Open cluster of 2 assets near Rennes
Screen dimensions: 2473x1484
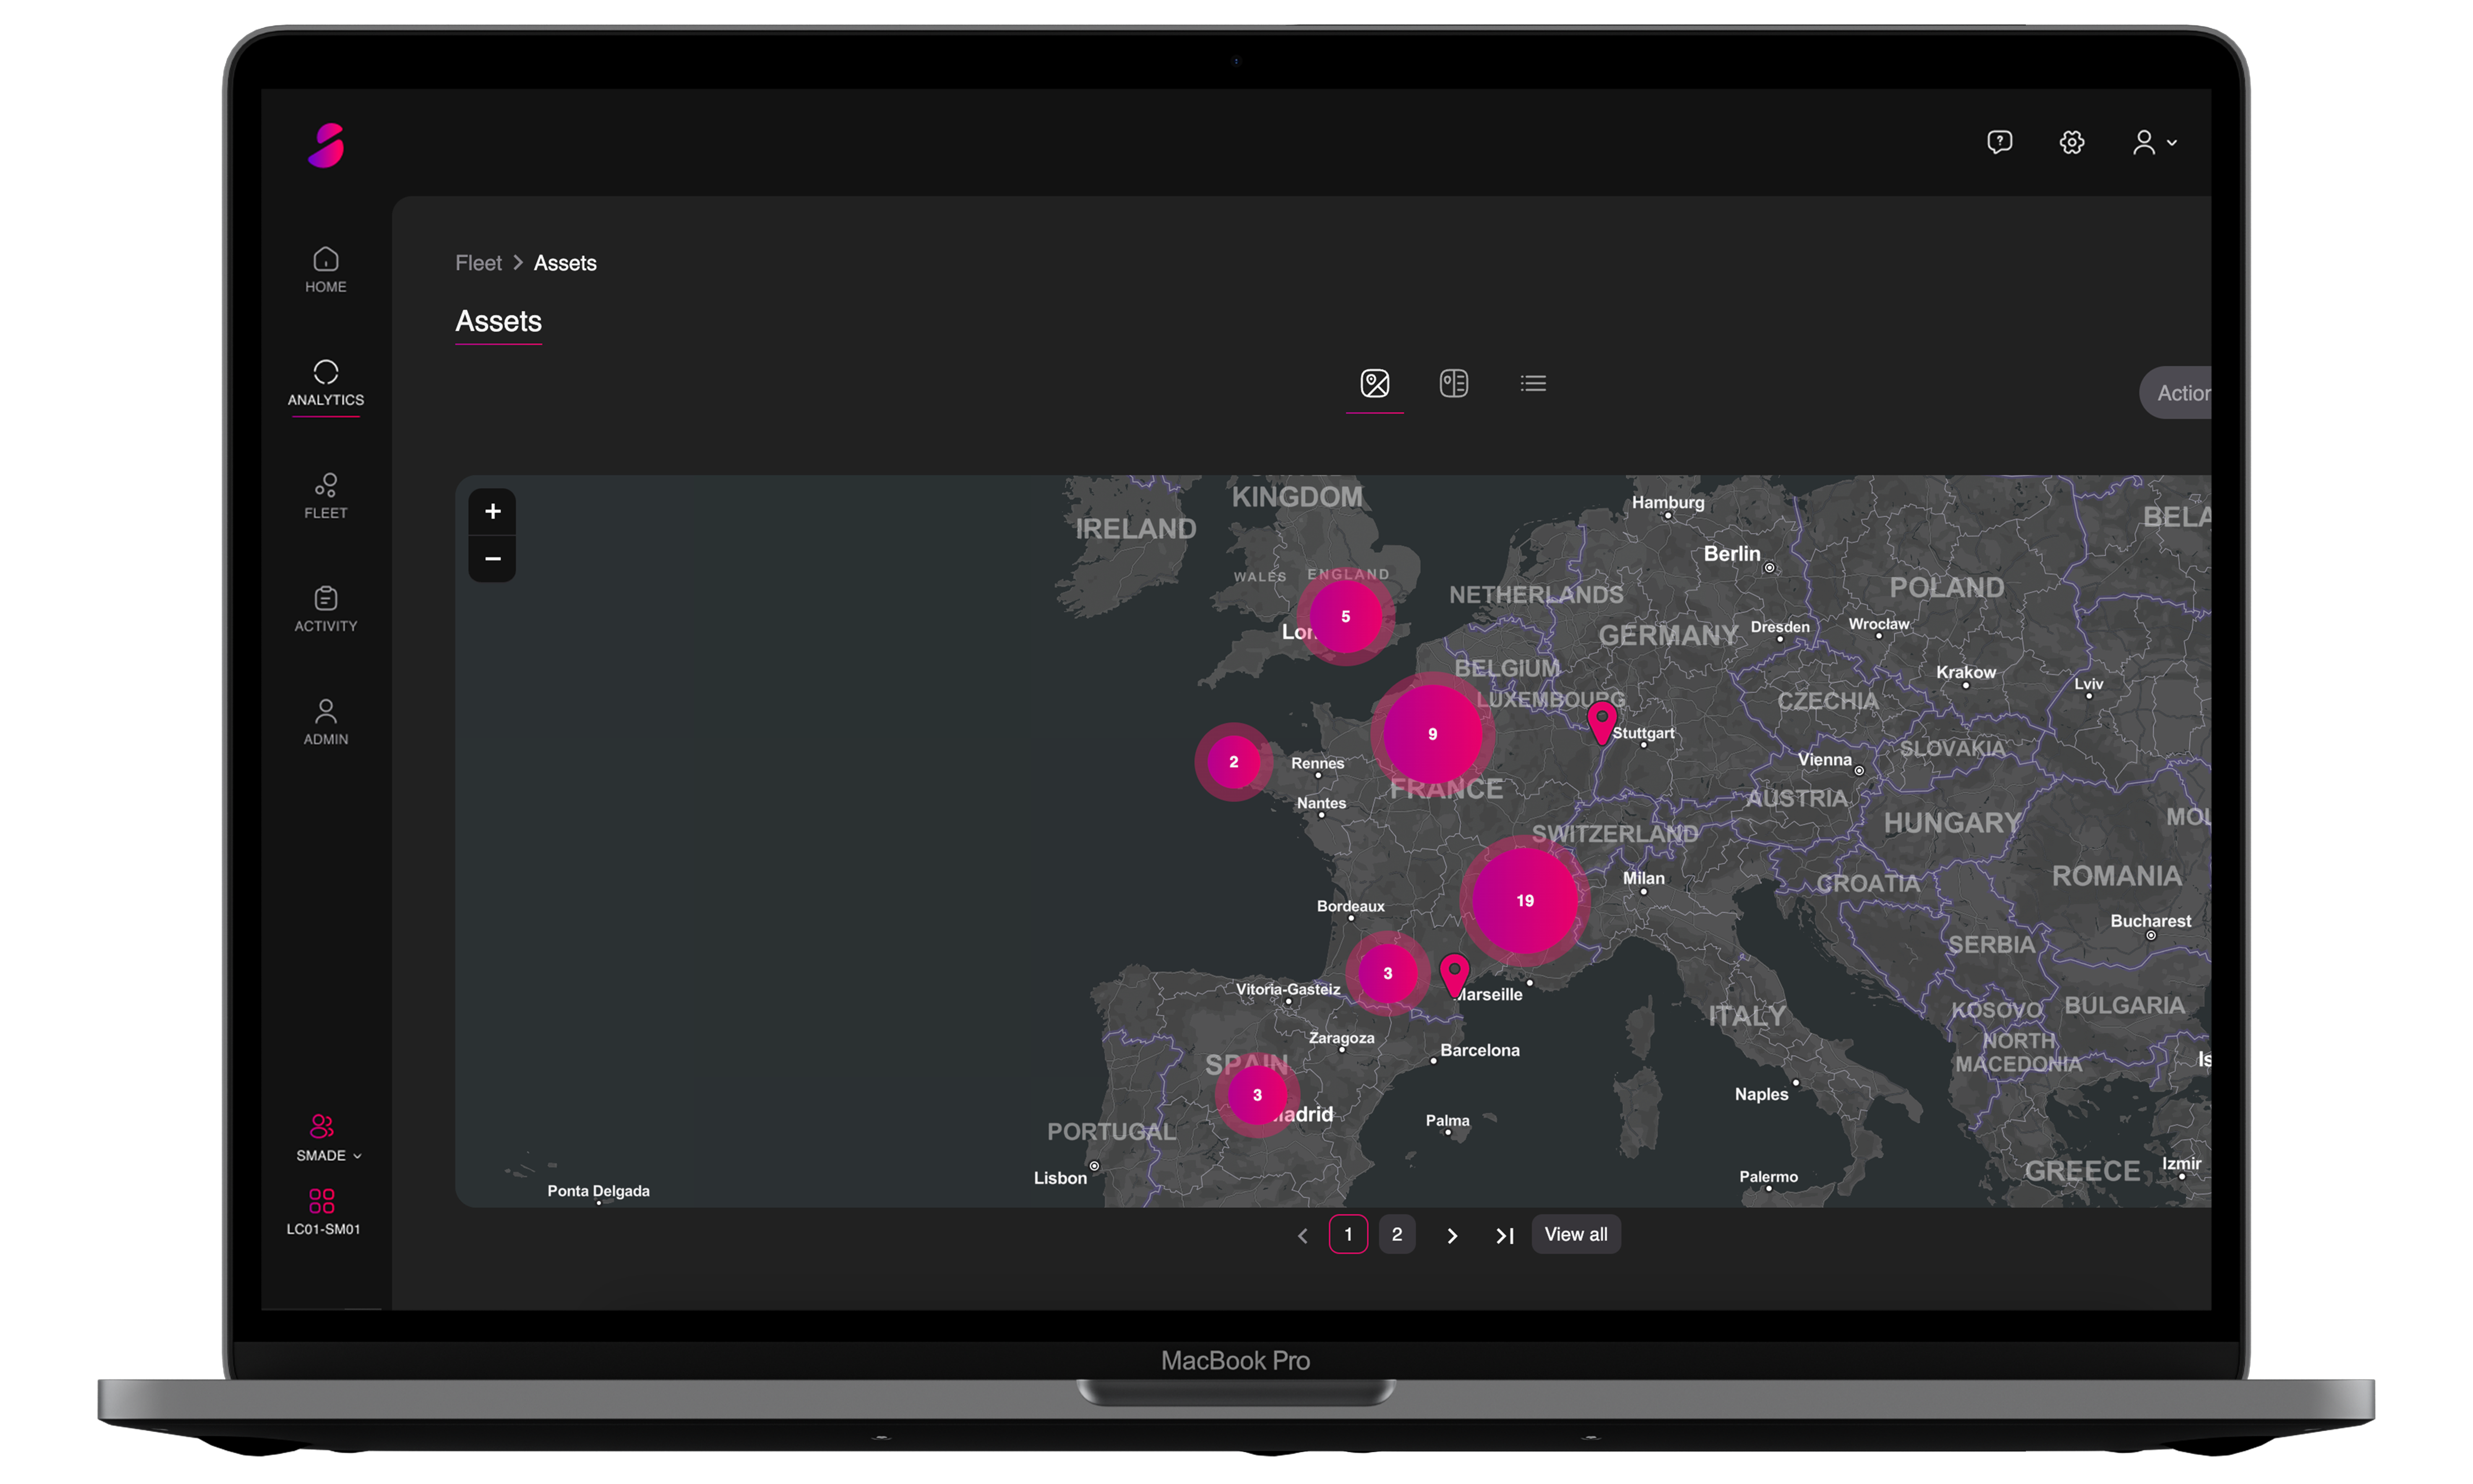pos(1233,762)
